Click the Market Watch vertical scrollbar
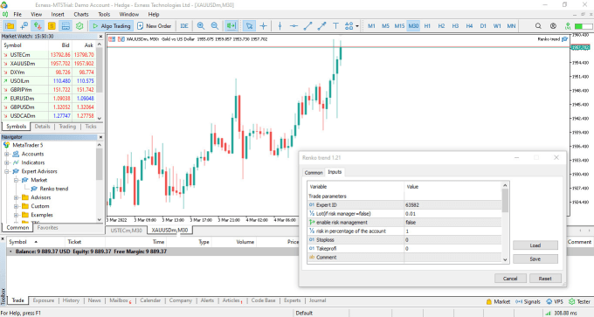This screenshot has height=317, width=594. coord(100,81)
